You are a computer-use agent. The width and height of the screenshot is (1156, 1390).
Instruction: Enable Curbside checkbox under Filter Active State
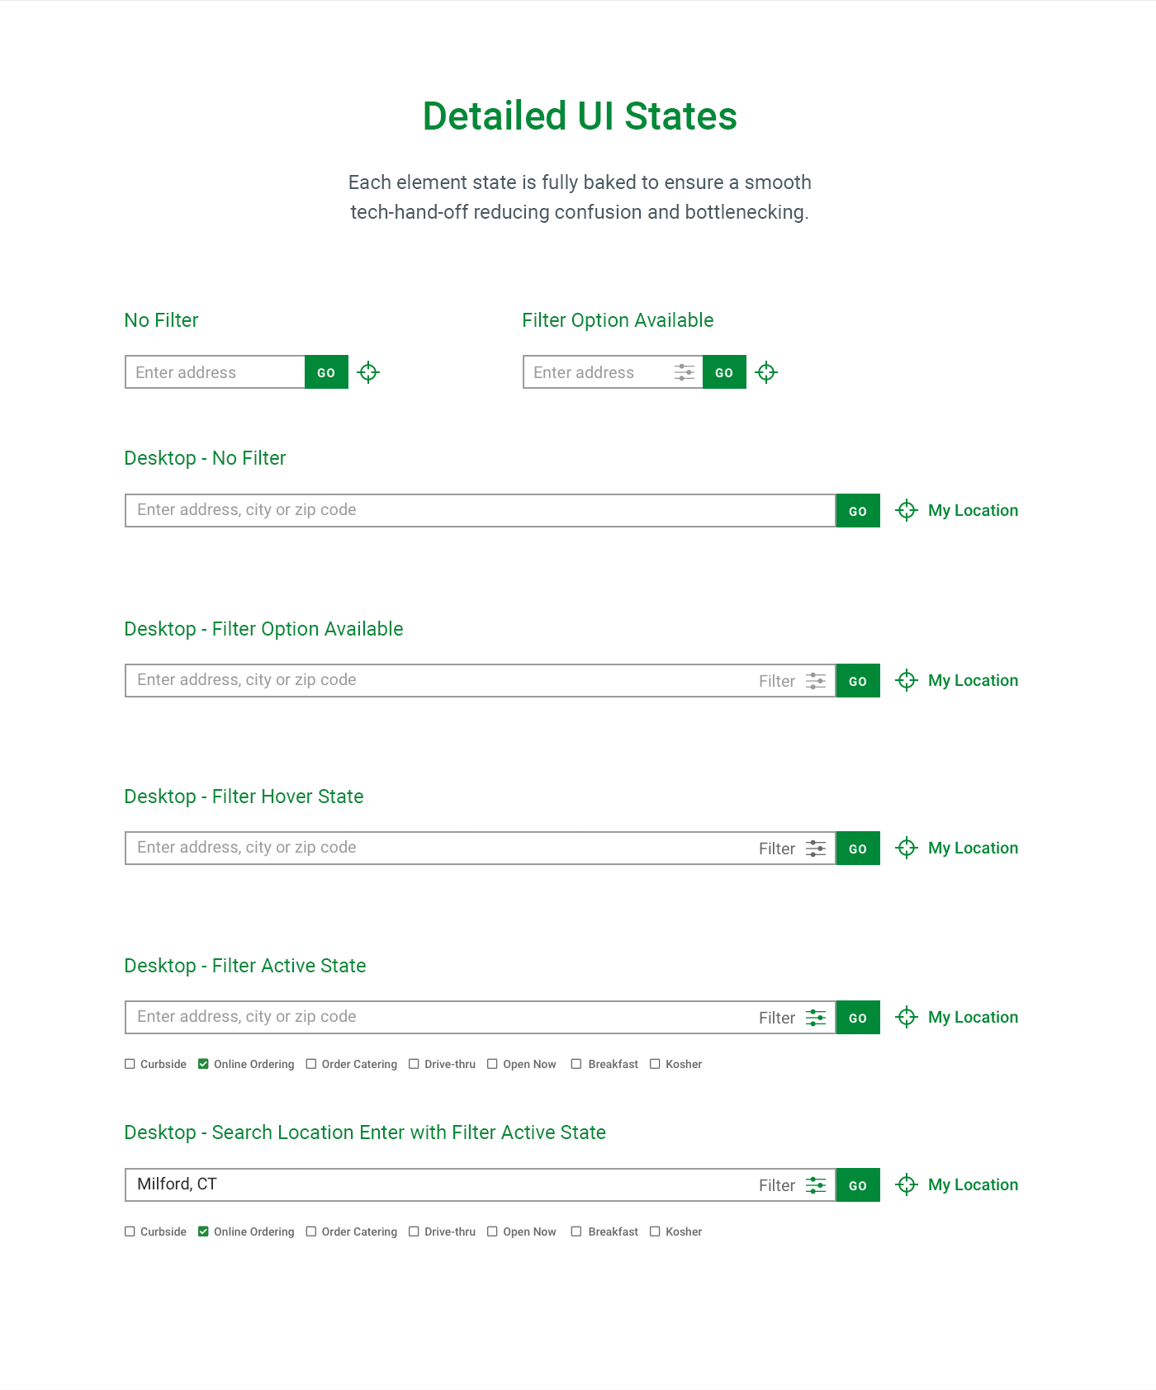click(130, 1064)
